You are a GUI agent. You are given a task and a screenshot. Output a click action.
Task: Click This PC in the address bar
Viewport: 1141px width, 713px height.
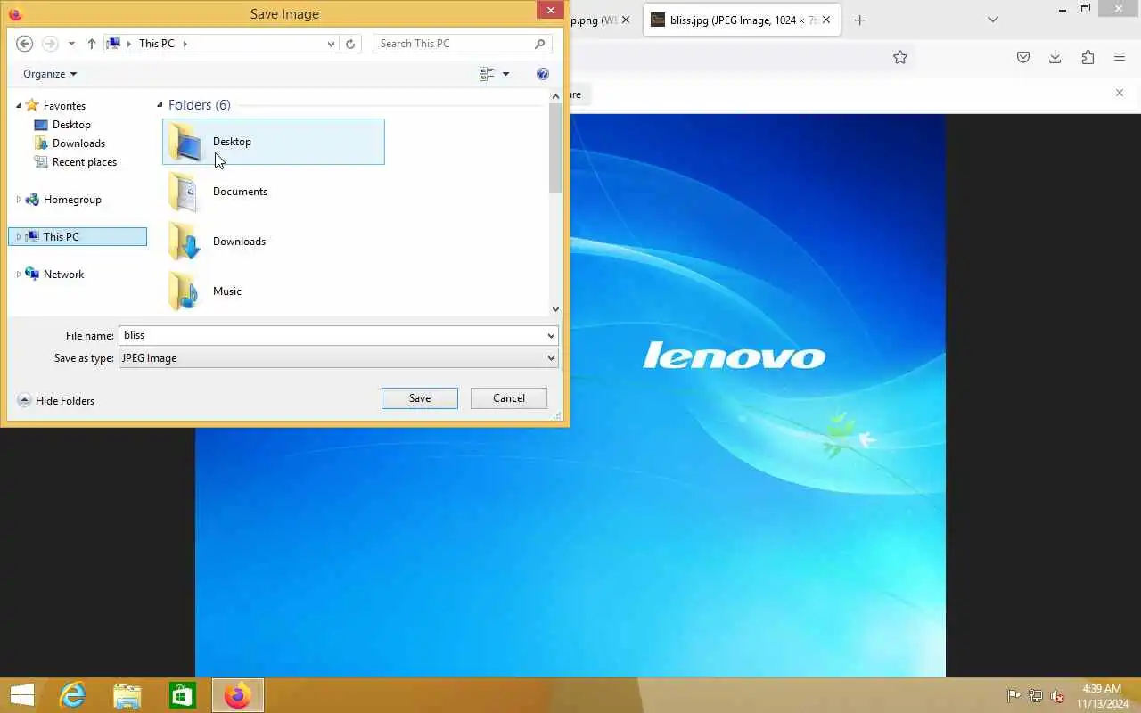157,44
